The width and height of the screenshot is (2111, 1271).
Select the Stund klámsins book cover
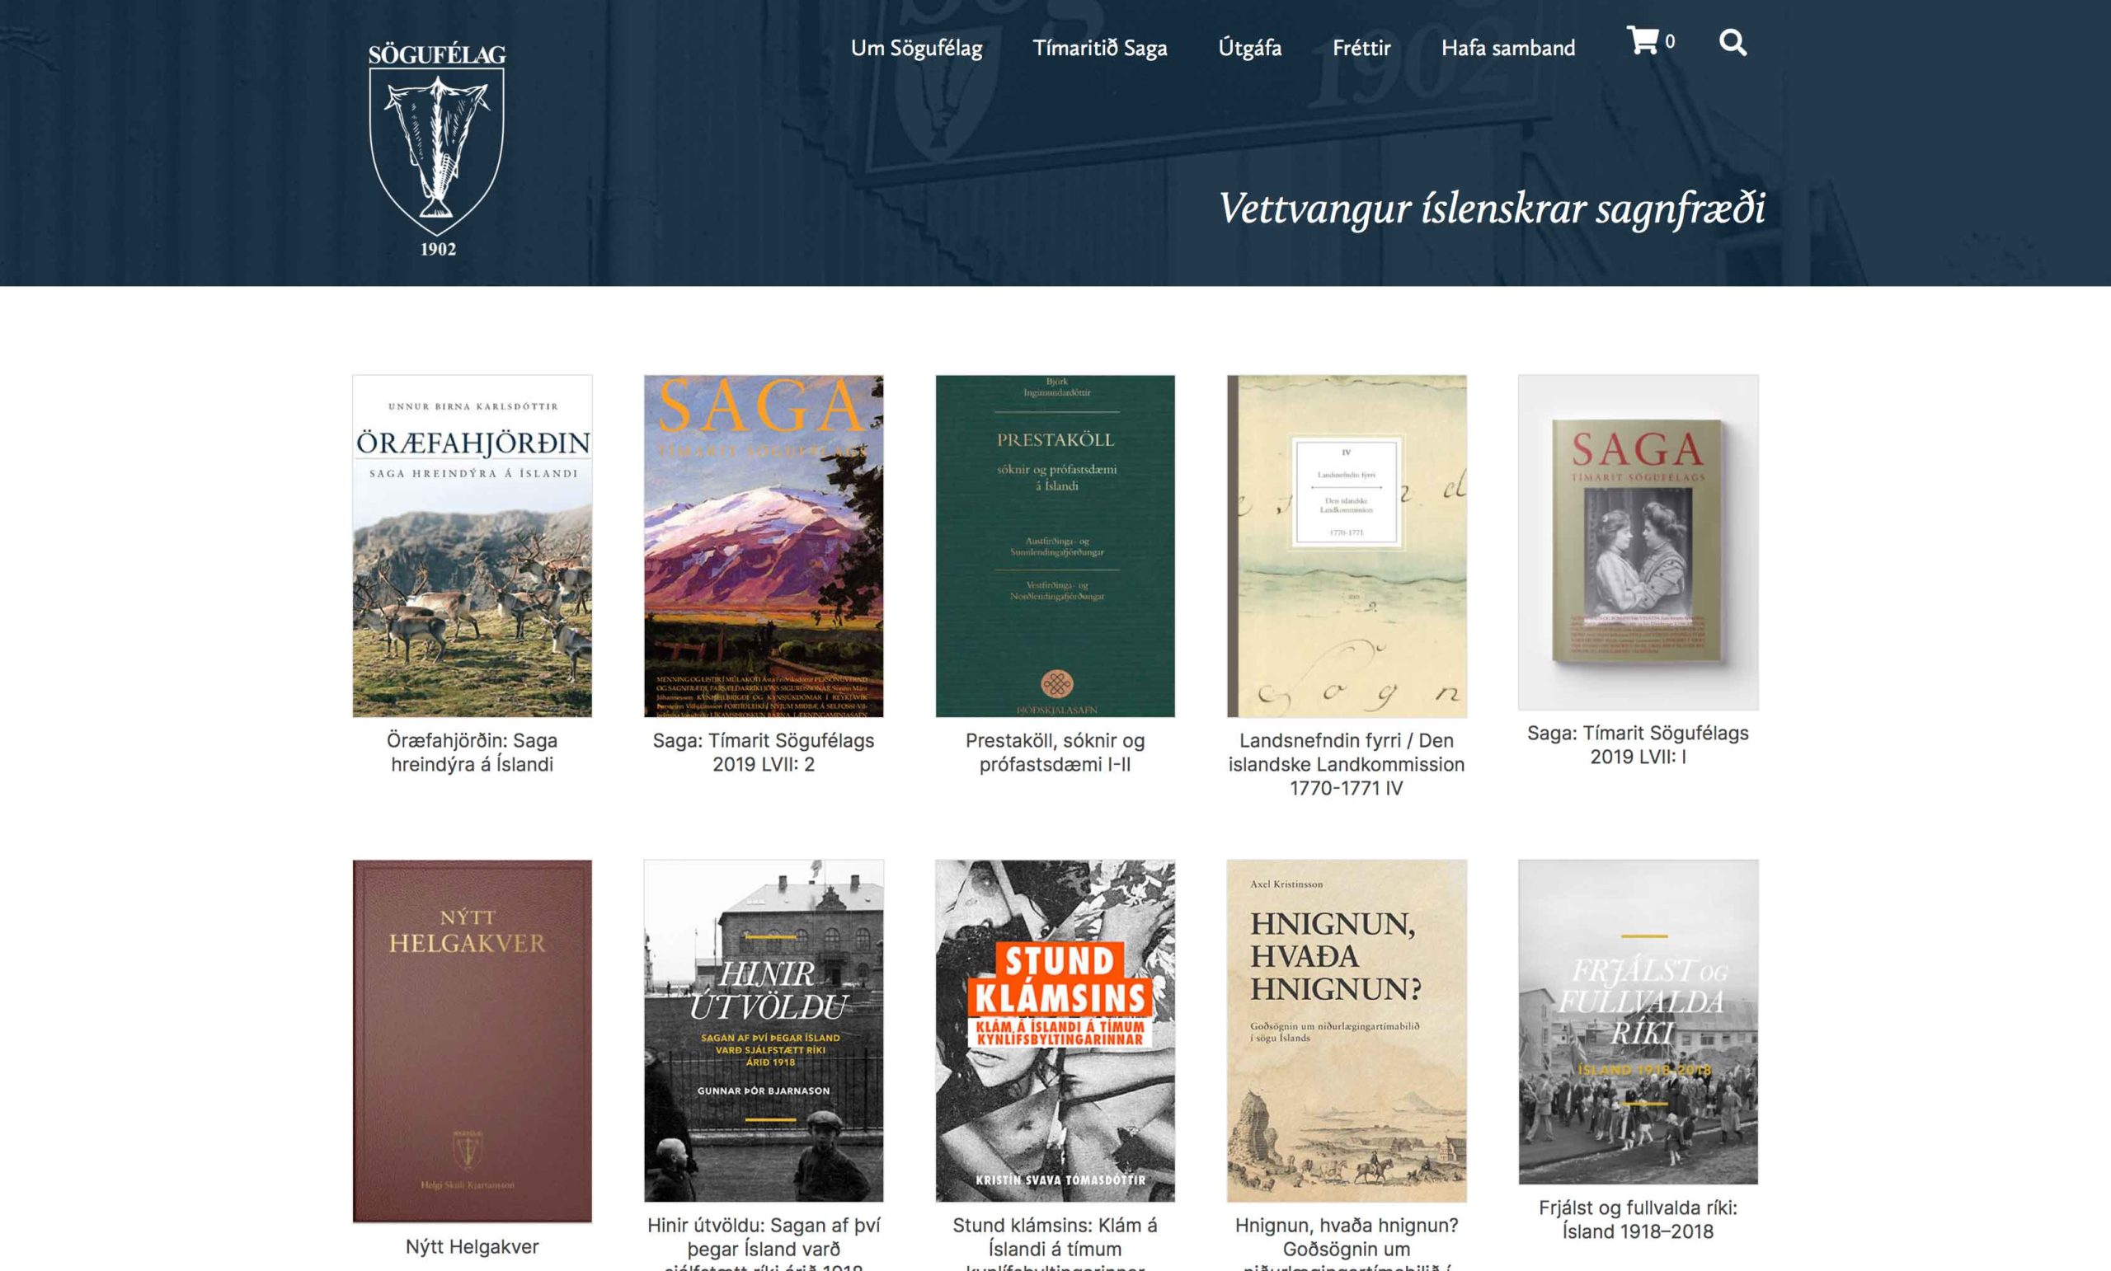pos(1055,1030)
